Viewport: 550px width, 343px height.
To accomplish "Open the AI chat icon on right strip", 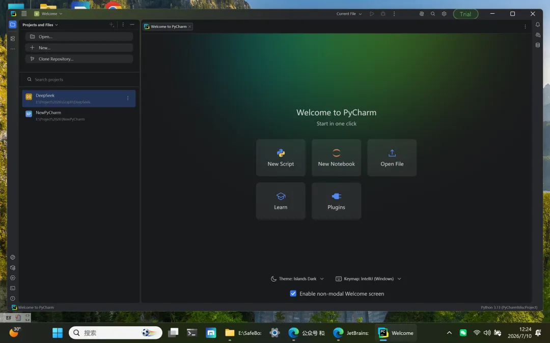I will click(x=538, y=35).
